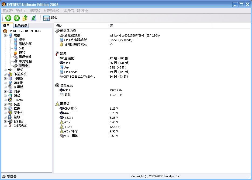Image resolution: width=252 pixels, height=180 pixels.
Task: Click the 主機板 tree icon
Action: (x=10, y=70)
